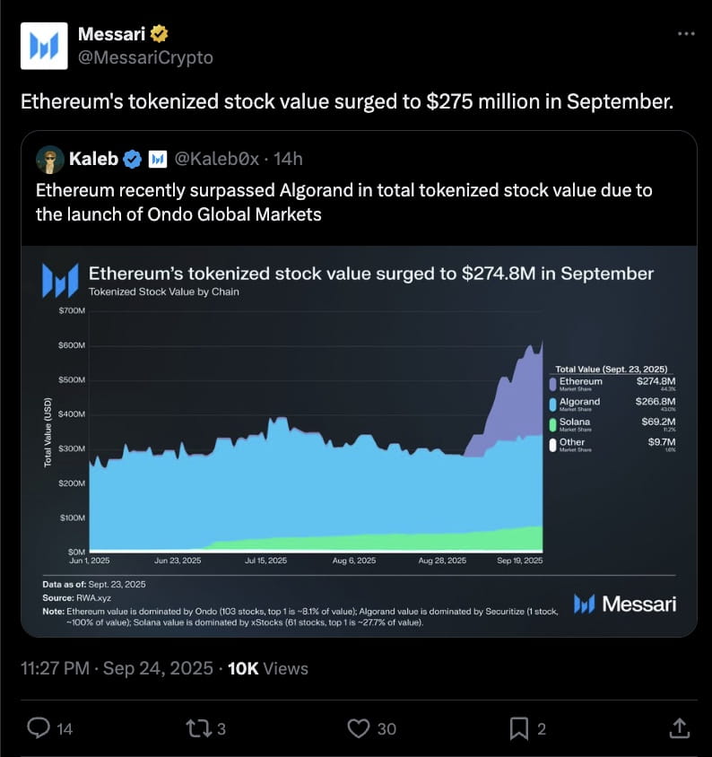Click the share upload icon
The height and width of the screenshot is (757, 712).
tap(679, 728)
